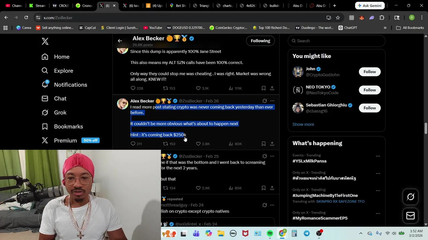Open the X logo home icon
Viewport: 428px width, 240px height.
(x=45, y=41)
